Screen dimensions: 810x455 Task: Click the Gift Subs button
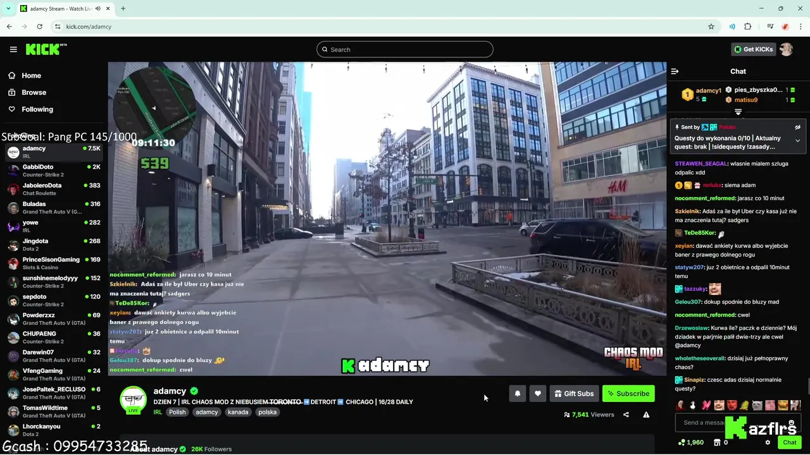(574, 394)
